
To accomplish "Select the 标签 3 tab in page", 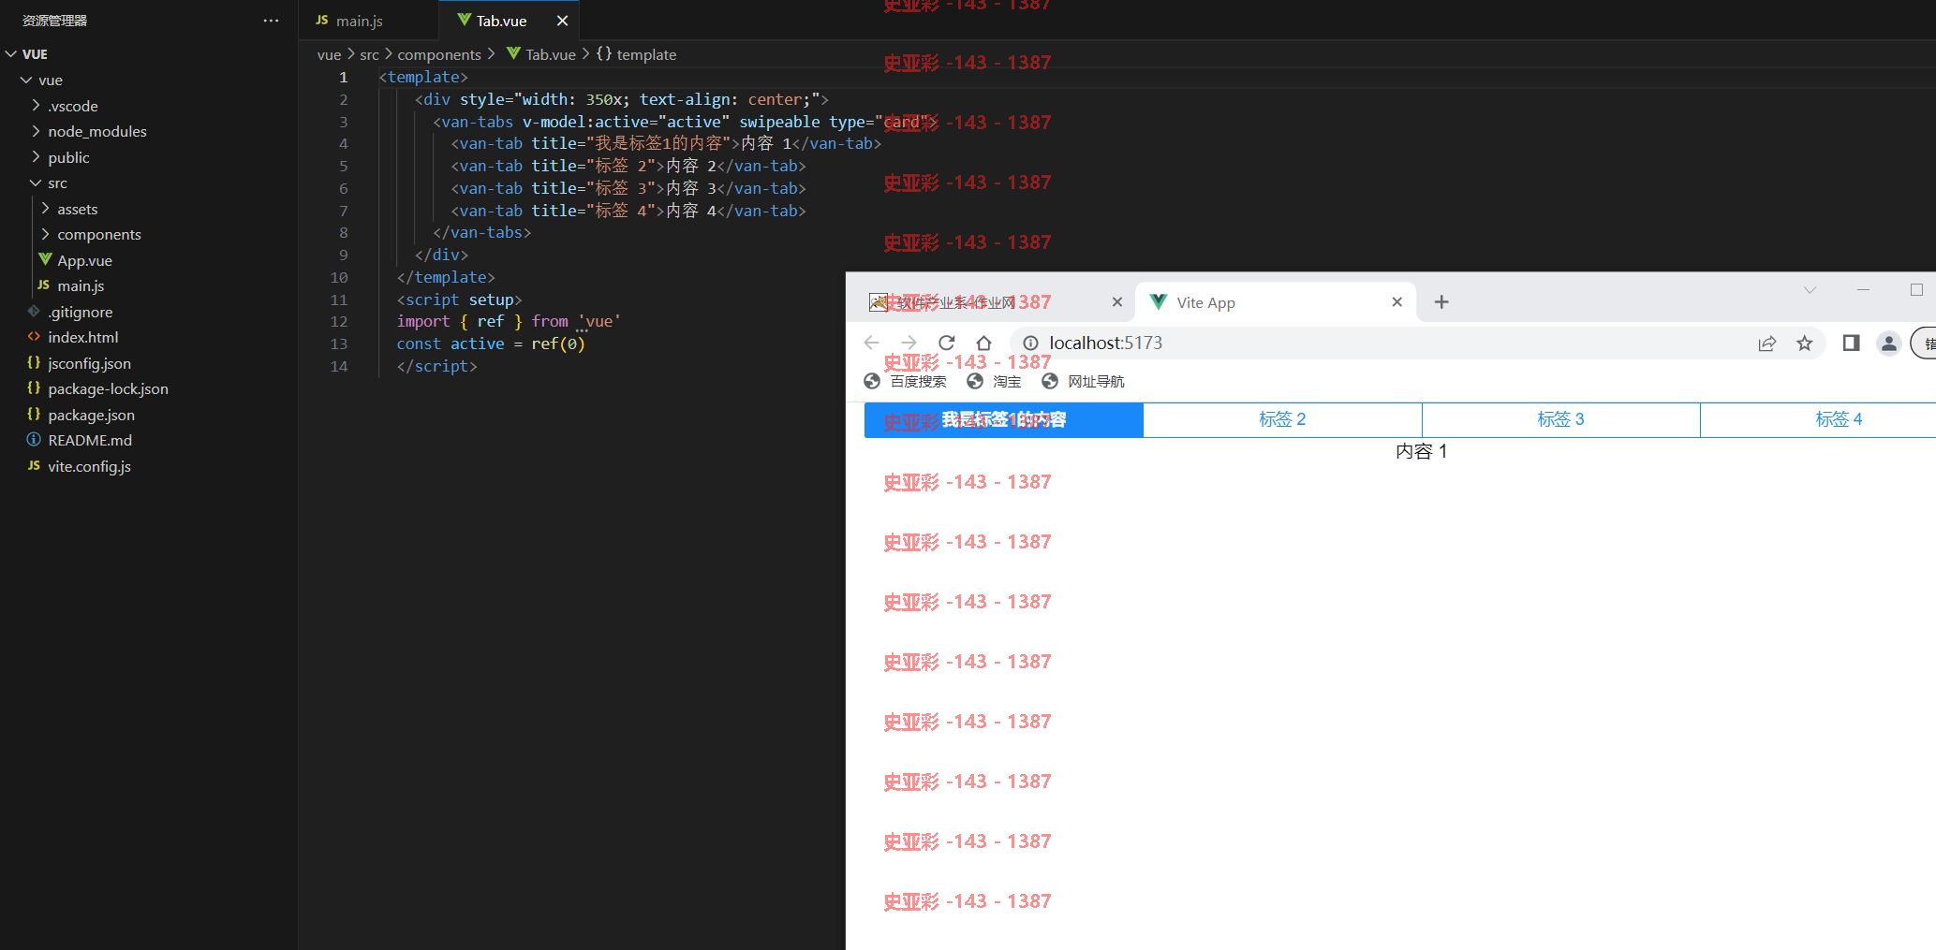I will [1560, 419].
